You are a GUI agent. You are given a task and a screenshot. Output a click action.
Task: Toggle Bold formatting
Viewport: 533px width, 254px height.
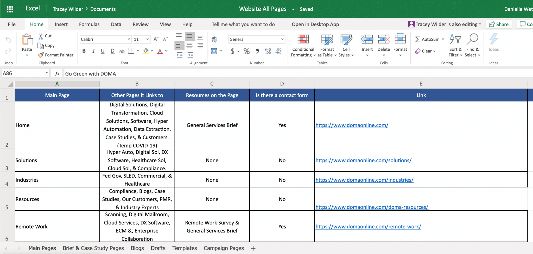point(84,51)
